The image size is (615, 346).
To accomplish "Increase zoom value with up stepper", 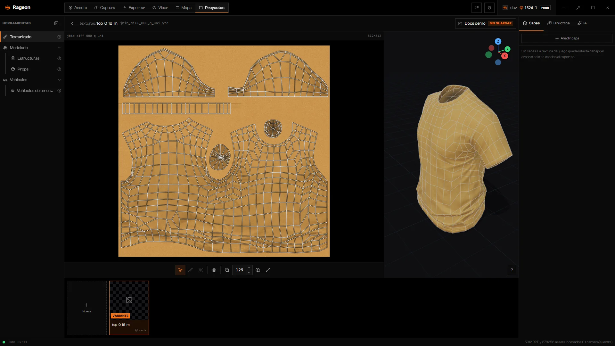I will coord(249,268).
